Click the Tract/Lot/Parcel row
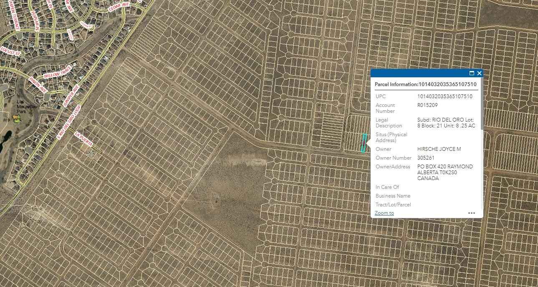The height and width of the screenshot is (287, 538). pyautogui.click(x=393, y=205)
